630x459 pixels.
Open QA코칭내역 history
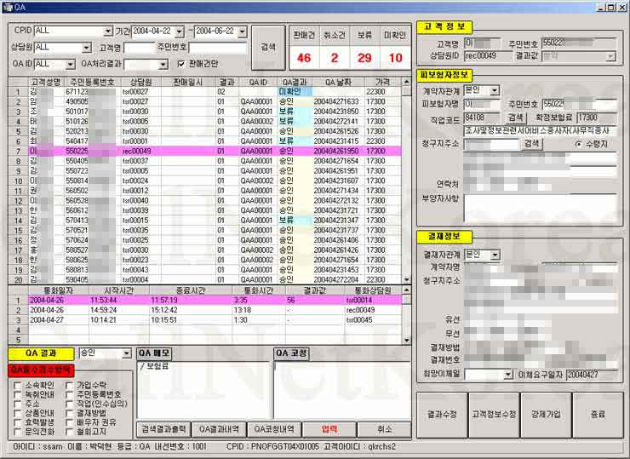pos(273,429)
